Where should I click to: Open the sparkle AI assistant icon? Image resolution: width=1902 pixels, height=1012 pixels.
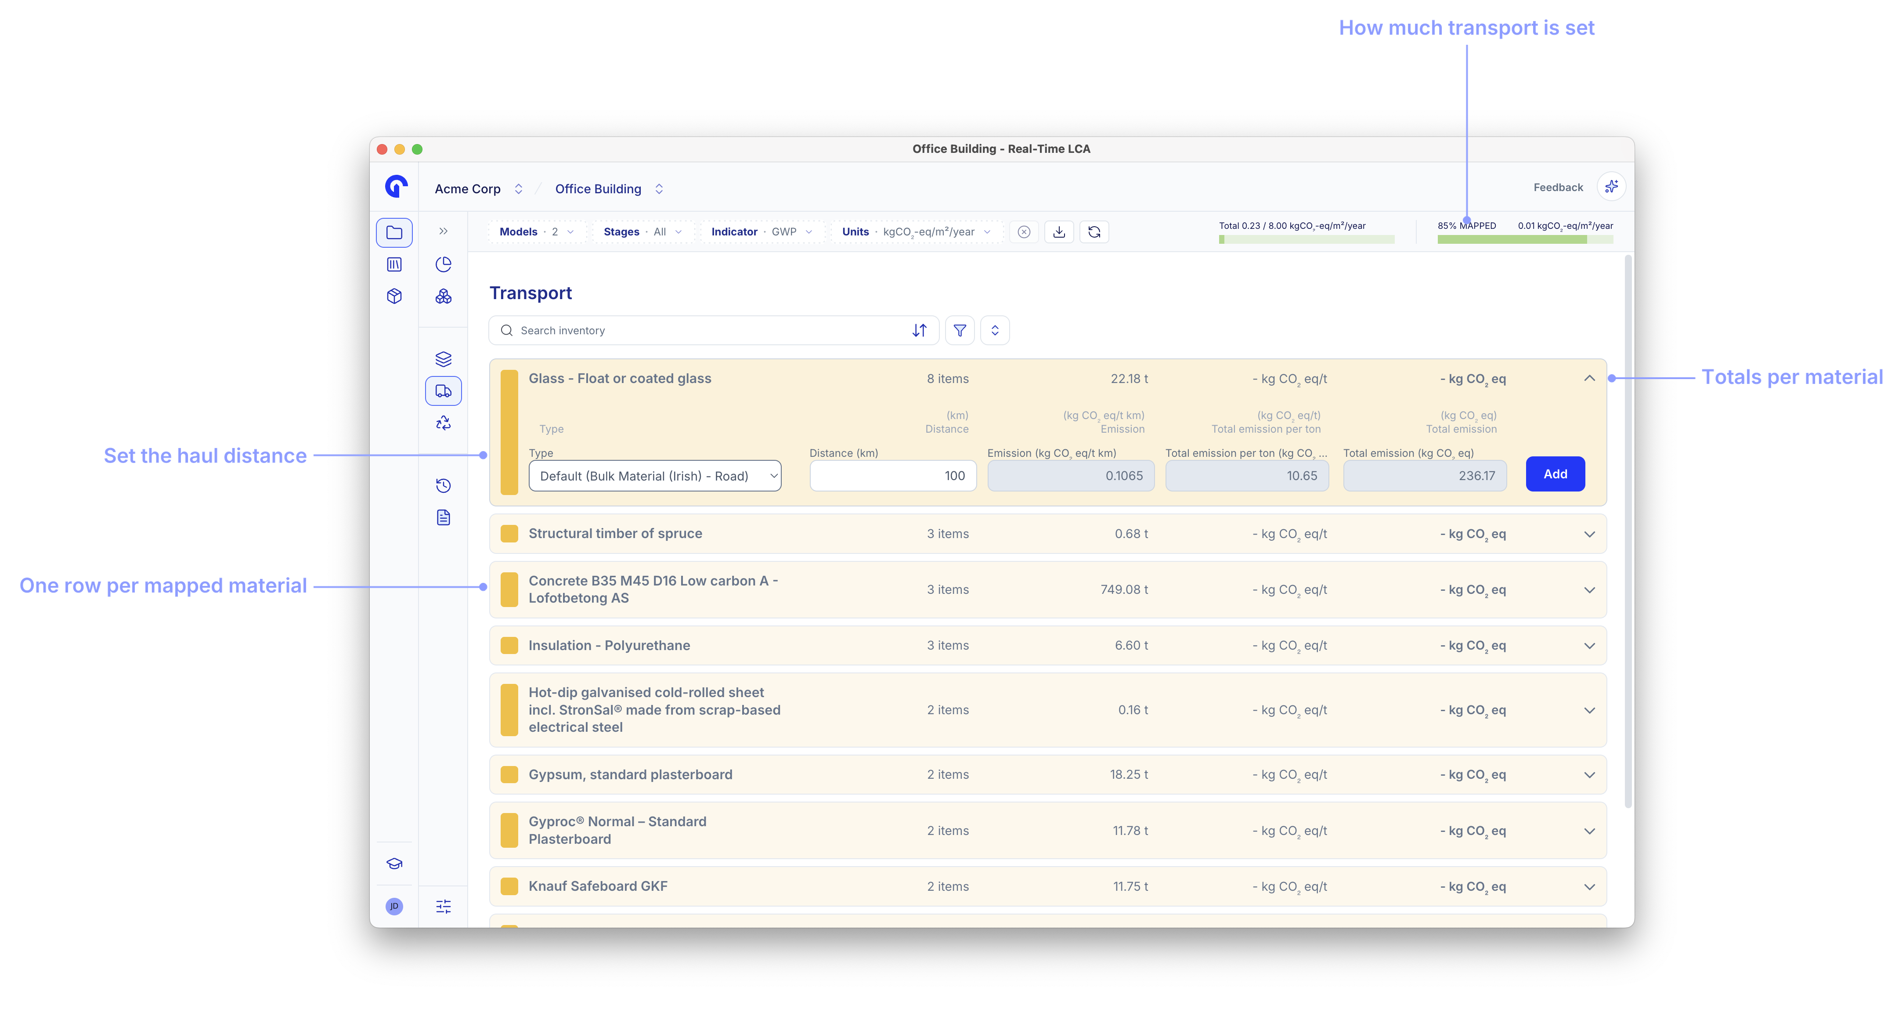(x=1611, y=187)
